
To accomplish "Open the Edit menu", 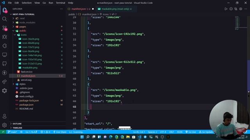I will coord(16,3).
